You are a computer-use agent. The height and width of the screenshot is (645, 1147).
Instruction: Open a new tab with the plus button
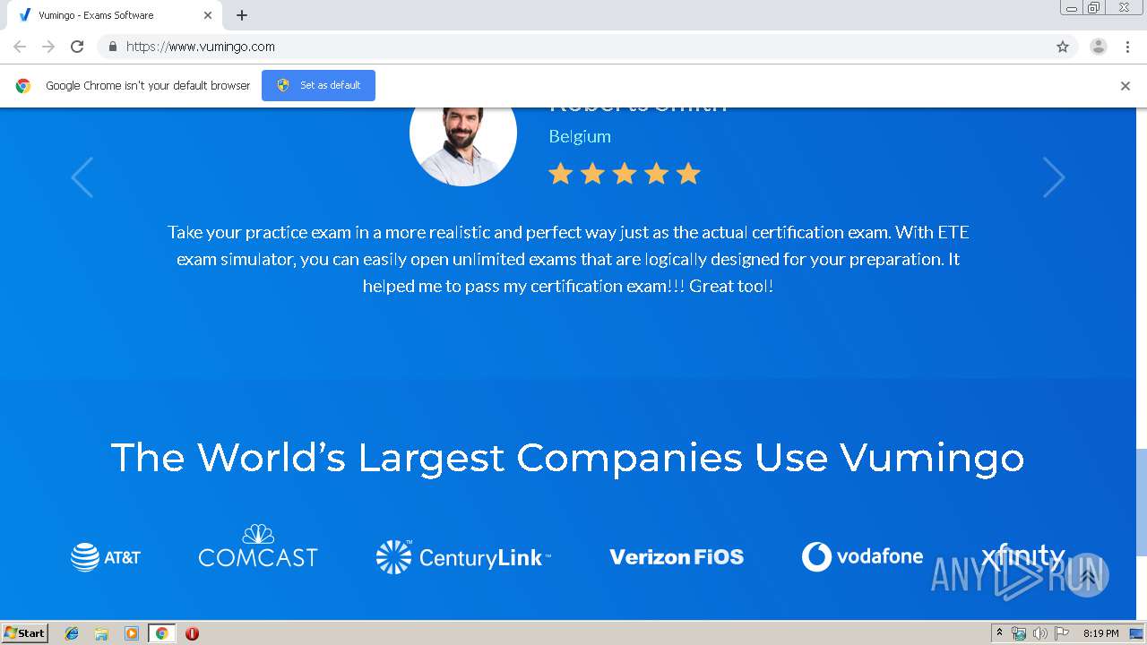tap(242, 15)
